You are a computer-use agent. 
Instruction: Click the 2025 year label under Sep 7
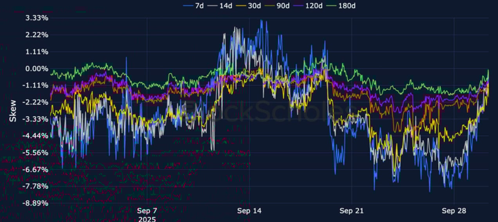tap(147, 219)
